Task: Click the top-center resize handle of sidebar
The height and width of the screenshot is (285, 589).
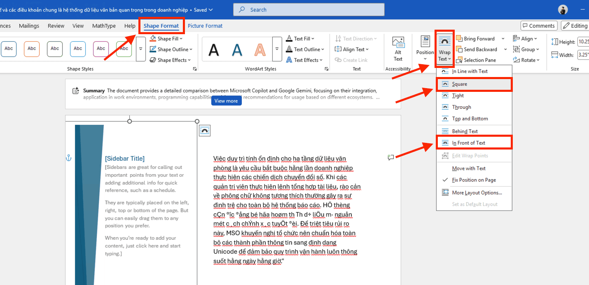Action: [130, 121]
